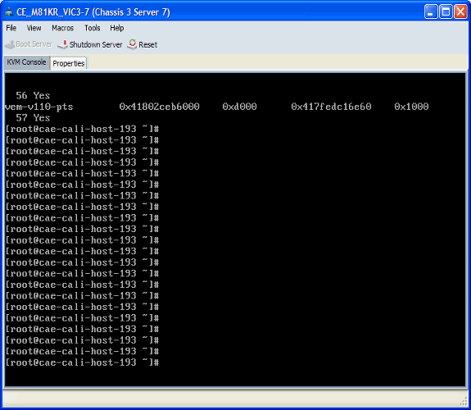The image size is (471, 410).
Task: Click the 0x1000 value
Action: [x=411, y=107]
